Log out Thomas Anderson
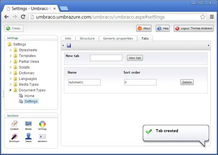Image resolution: width=218 pixels, height=155 pixels. coord(194,28)
